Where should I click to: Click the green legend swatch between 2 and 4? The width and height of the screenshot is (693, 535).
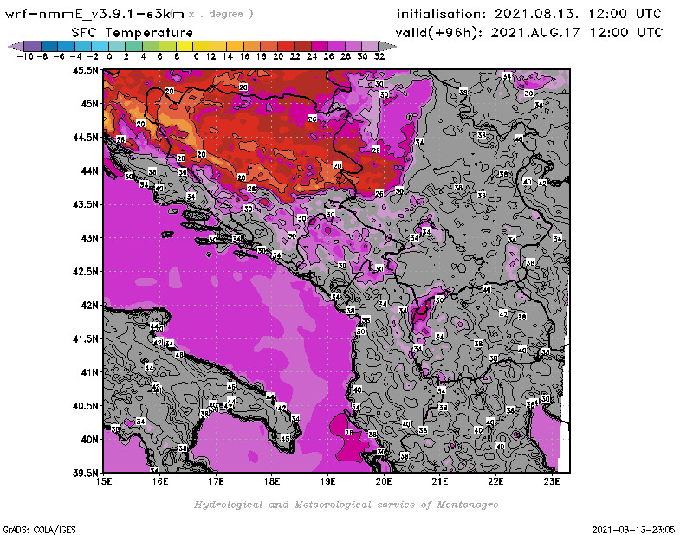point(134,46)
